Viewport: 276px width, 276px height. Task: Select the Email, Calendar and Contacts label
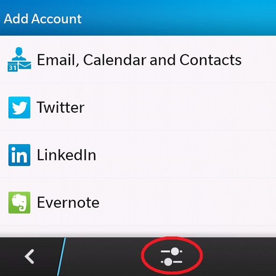[x=139, y=60]
